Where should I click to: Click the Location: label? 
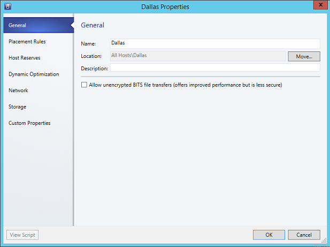coord(91,56)
